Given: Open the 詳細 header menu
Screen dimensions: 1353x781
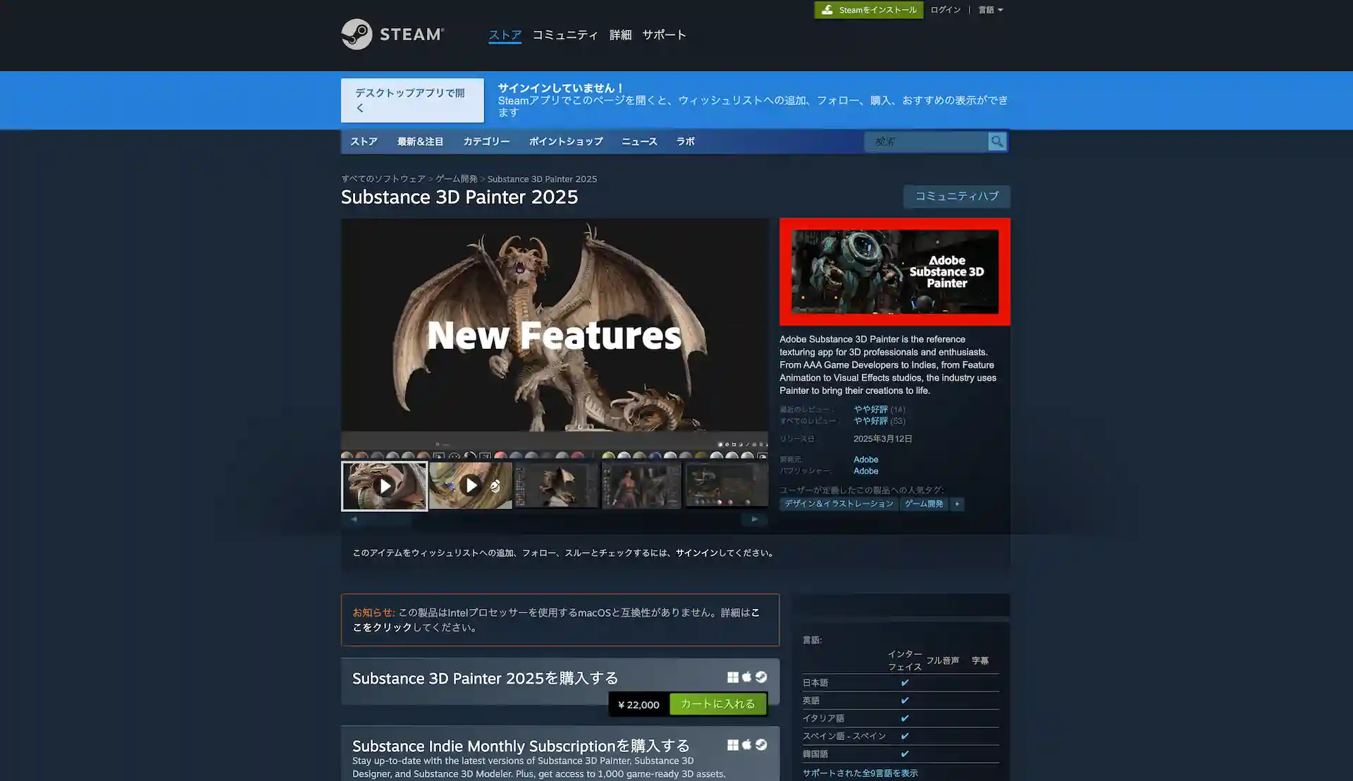Looking at the screenshot, I should pyautogui.click(x=620, y=35).
